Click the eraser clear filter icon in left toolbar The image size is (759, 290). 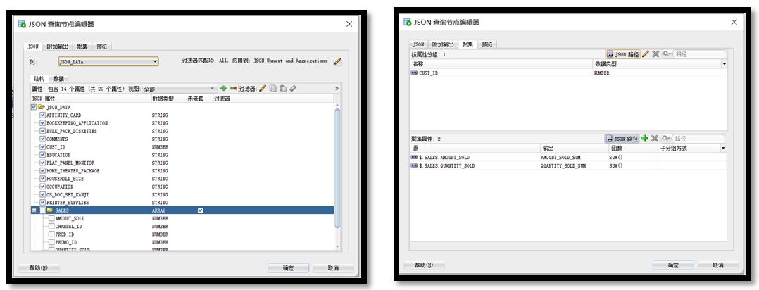pyautogui.click(x=293, y=89)
